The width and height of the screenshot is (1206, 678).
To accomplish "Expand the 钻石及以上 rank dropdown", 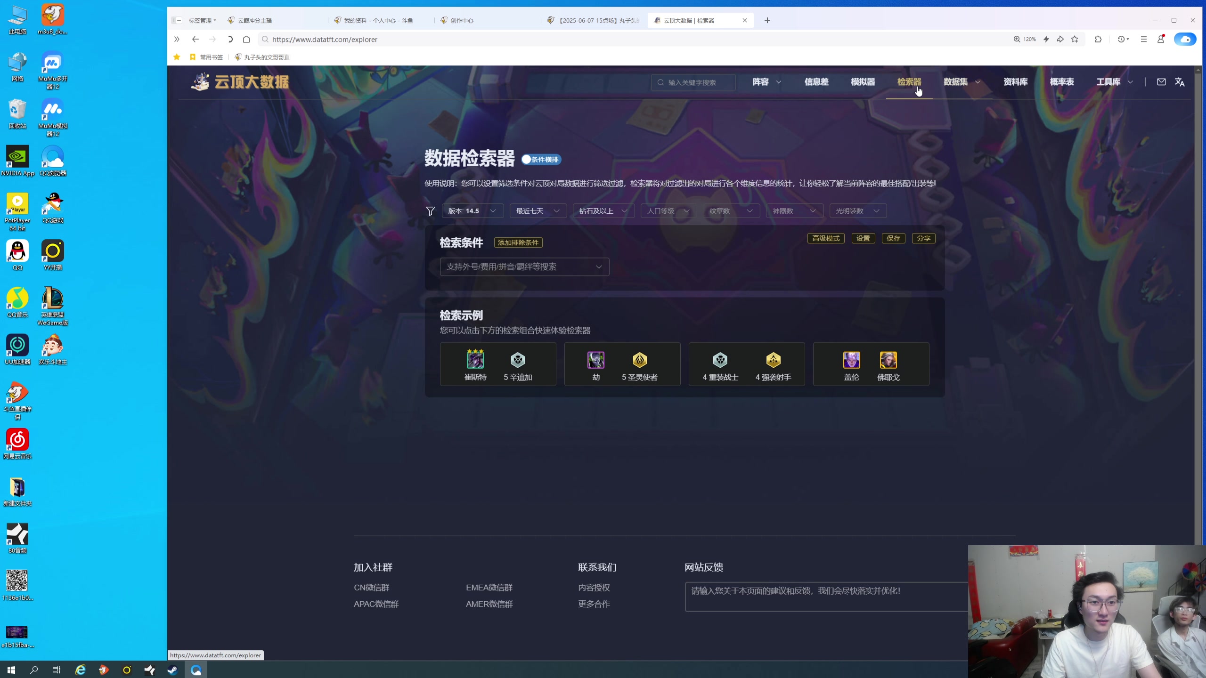I will tap(603, 211).
